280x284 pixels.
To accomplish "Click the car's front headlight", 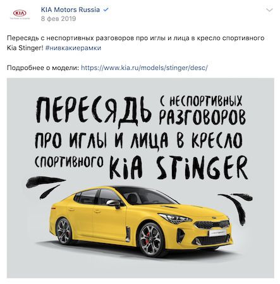I will pyautogui.click(x=175, y=218).
